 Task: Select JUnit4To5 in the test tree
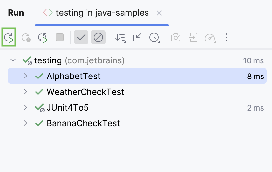pos(68,108)
